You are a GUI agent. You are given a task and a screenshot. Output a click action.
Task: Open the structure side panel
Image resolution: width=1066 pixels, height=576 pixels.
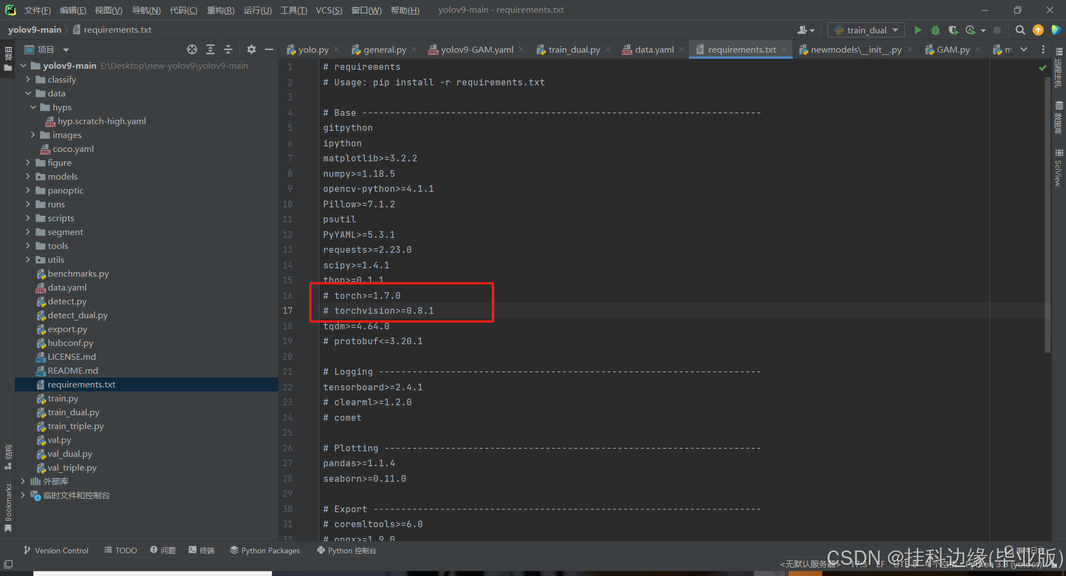click(8, 457)
